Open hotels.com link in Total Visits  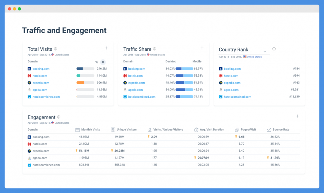(x=40, y=76)
